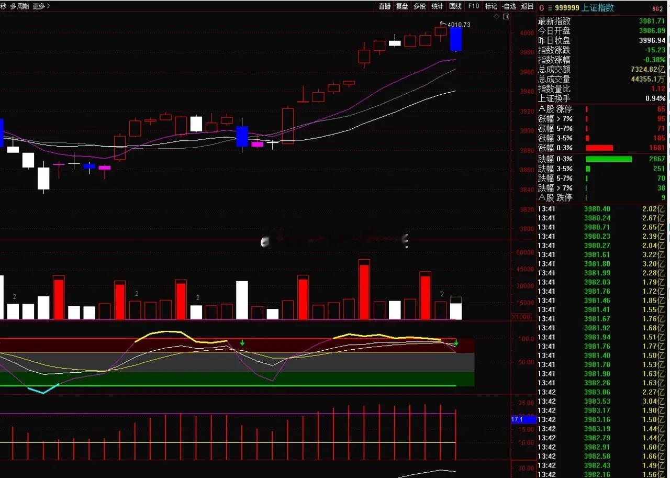Activate the 画线 drawing tool

click(455, 6)
